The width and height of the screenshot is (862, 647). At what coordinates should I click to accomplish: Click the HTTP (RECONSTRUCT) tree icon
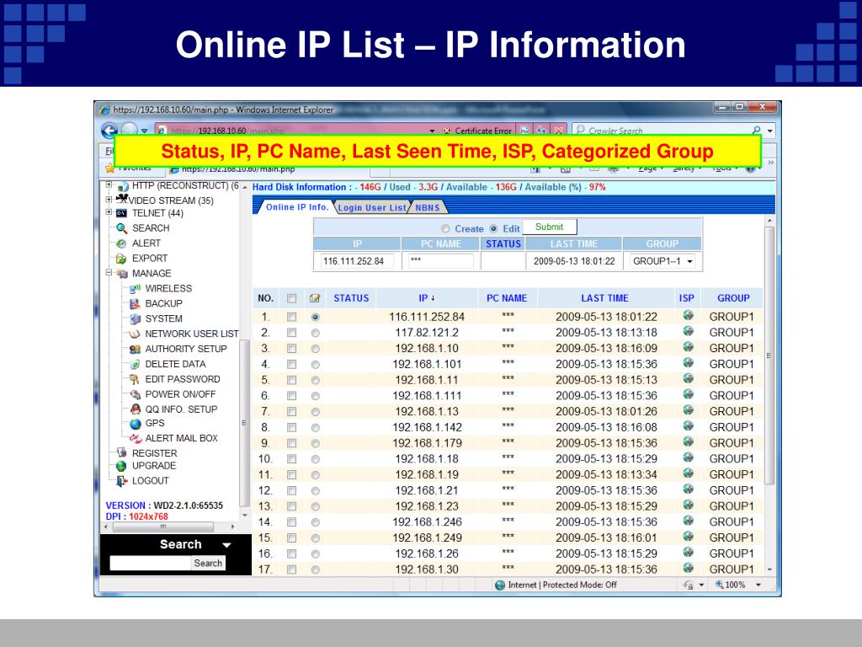123,186
